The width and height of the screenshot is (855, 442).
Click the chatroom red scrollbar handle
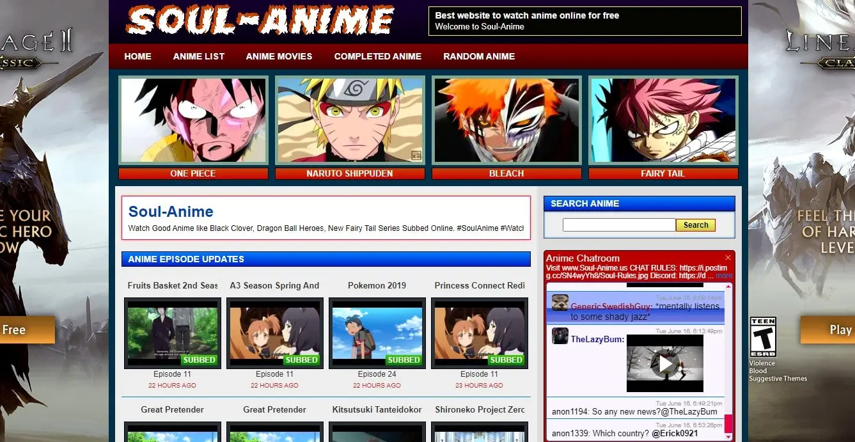click(x=728, y=423)
